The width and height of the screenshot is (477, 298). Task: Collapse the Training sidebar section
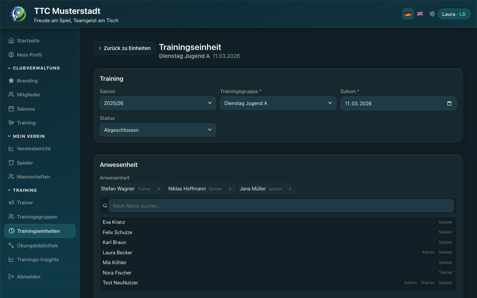[22, 190]
